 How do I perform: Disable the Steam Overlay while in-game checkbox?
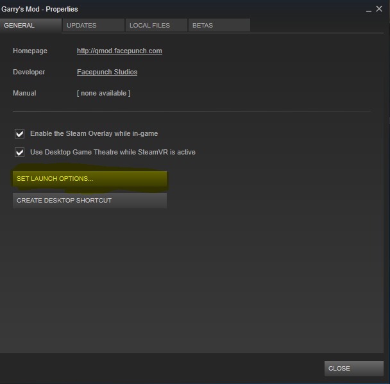point(20,134)
